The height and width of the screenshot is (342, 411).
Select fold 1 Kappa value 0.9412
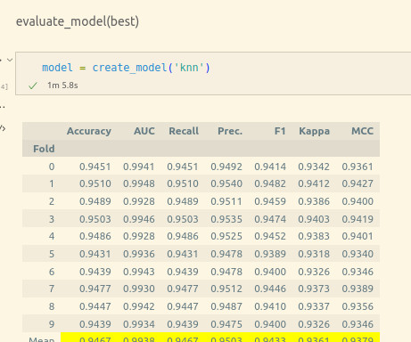[314, 183]
